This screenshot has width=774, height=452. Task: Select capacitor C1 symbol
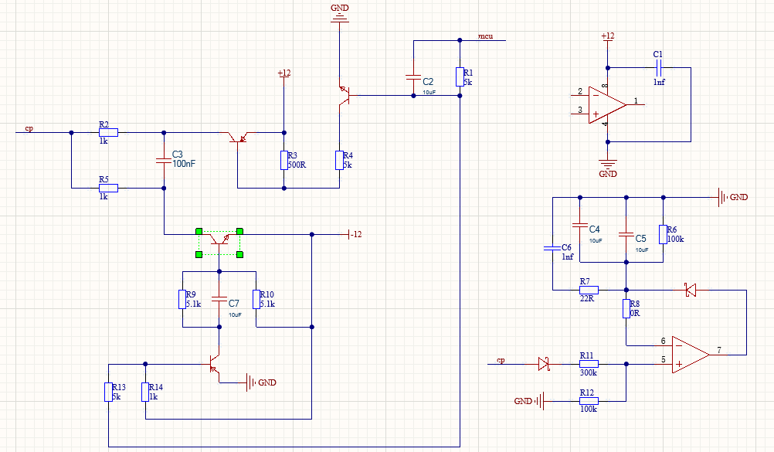coord(658,67)
